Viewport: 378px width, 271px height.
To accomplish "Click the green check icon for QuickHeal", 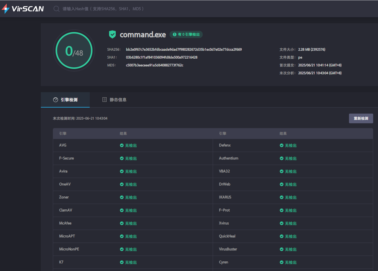I will pos(282,236).
